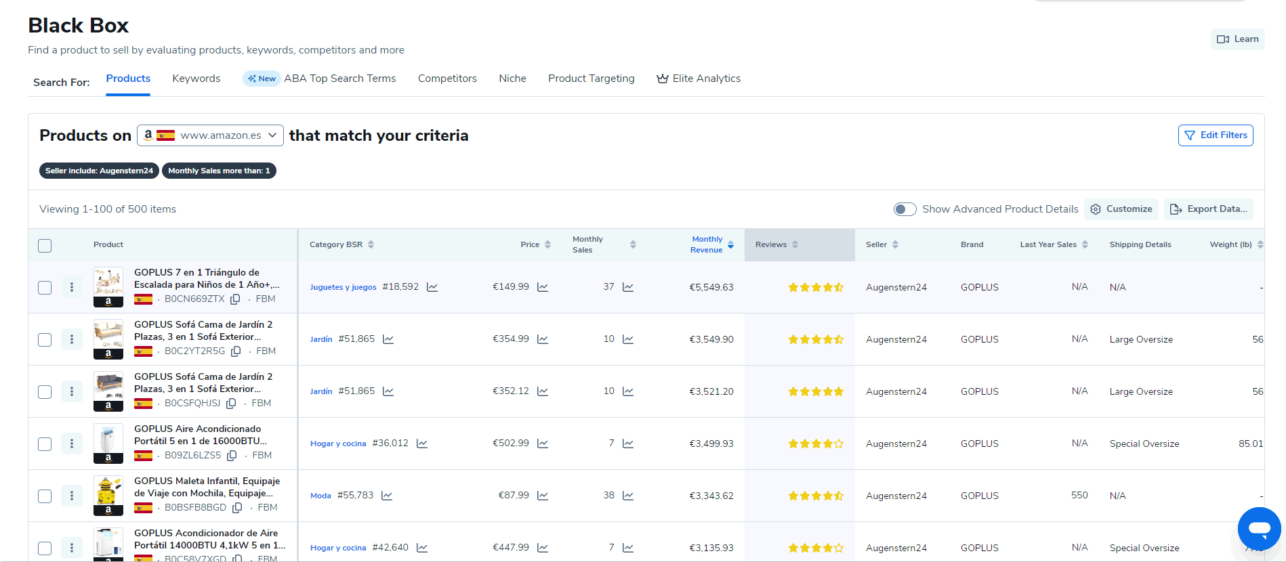Image resolution: width=1286 pixels, height=562 pixels.
Task: Select all products with header checkbox
Action: pos(45,246)
